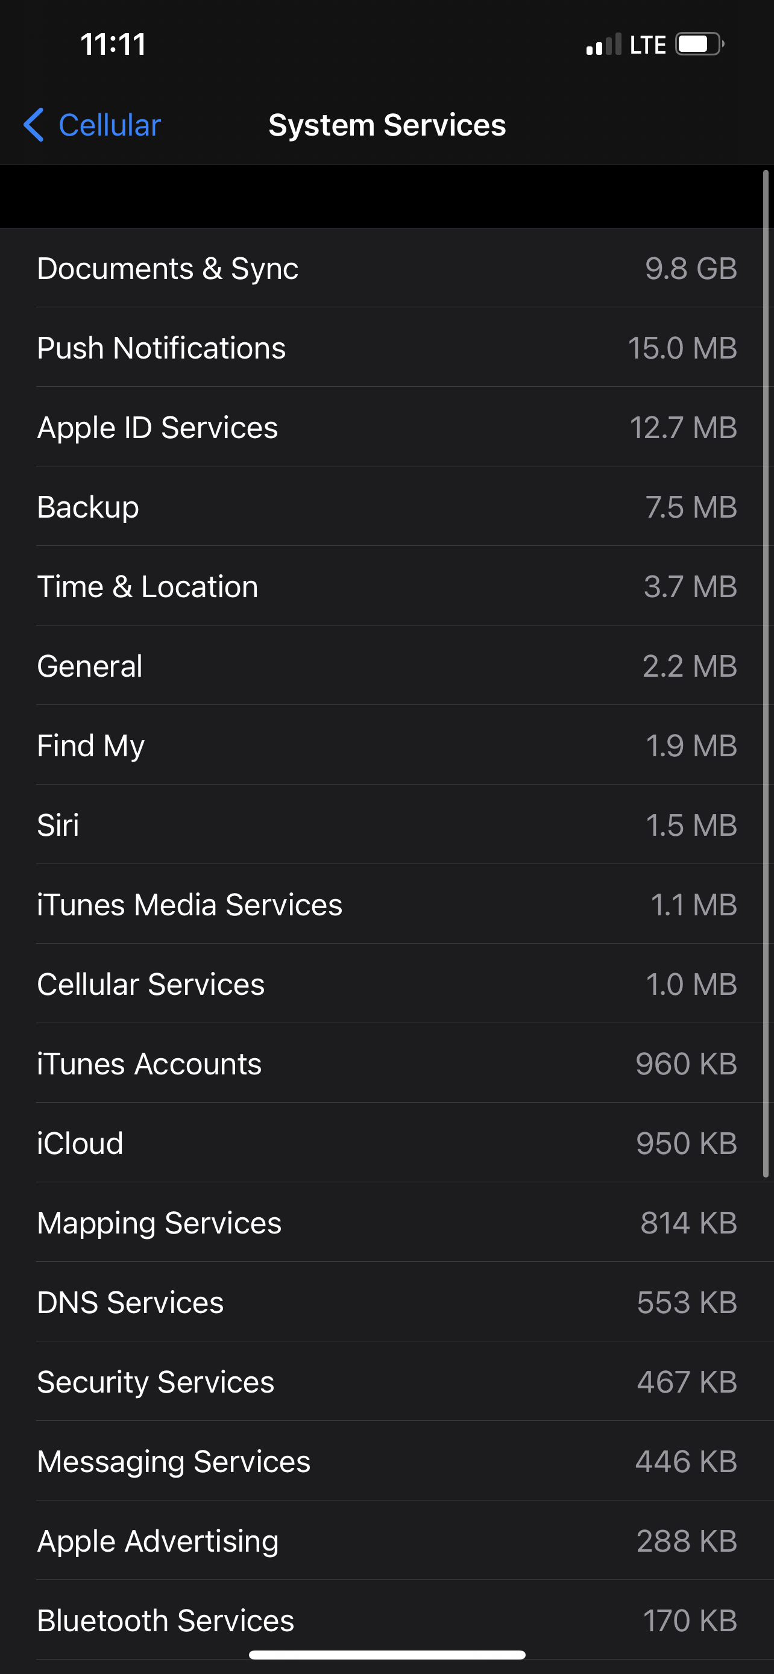Select the Siri data usage row
774x1674 pixels.
pyautogui.click(x=386, y=826)
